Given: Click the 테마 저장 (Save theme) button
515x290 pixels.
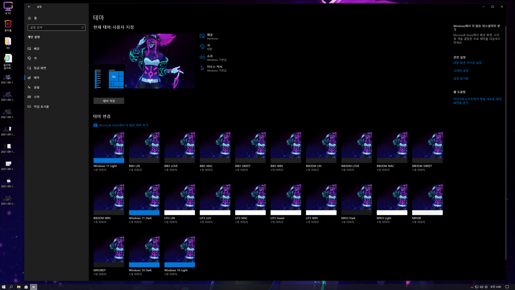Looking at the screenshot, I should [109, 101].
